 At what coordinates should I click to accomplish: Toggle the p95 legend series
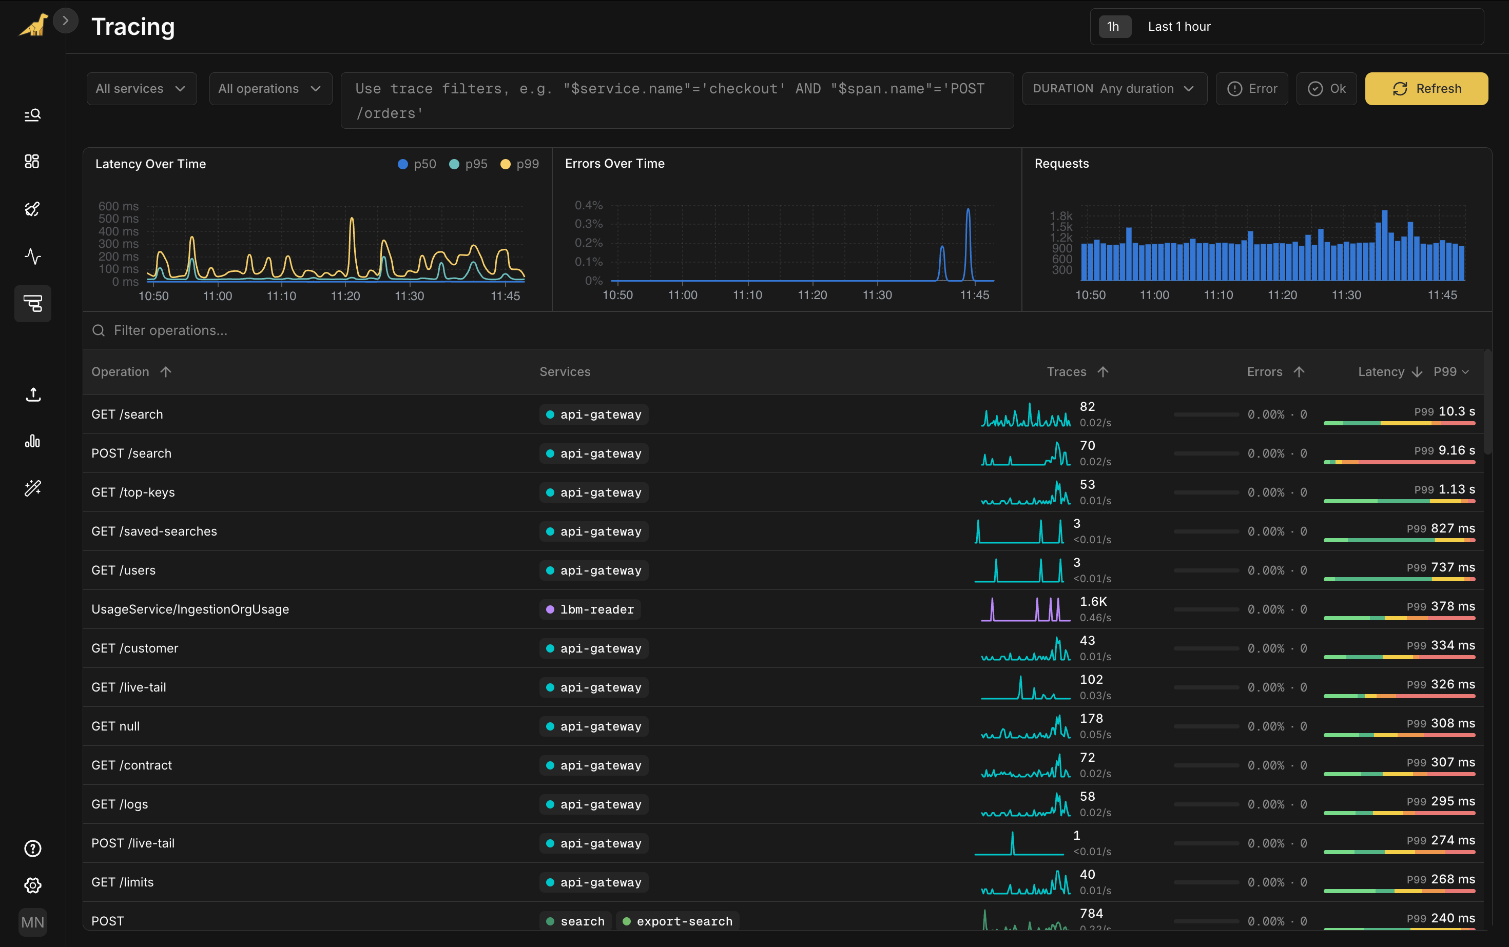coord(468,164)
